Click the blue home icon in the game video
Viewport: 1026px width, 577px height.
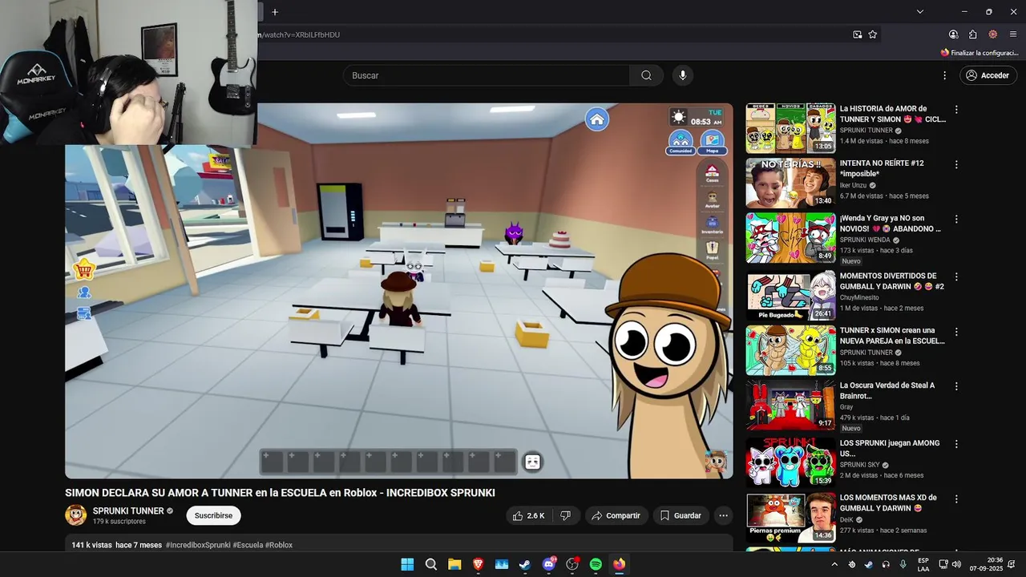click(x=596, y=119)
